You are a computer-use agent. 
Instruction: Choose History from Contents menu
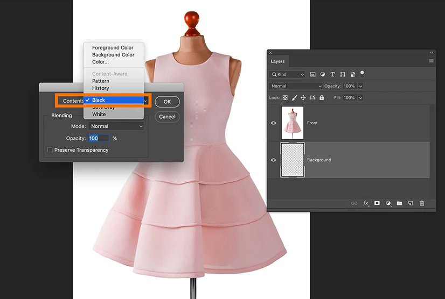(100, 88)
